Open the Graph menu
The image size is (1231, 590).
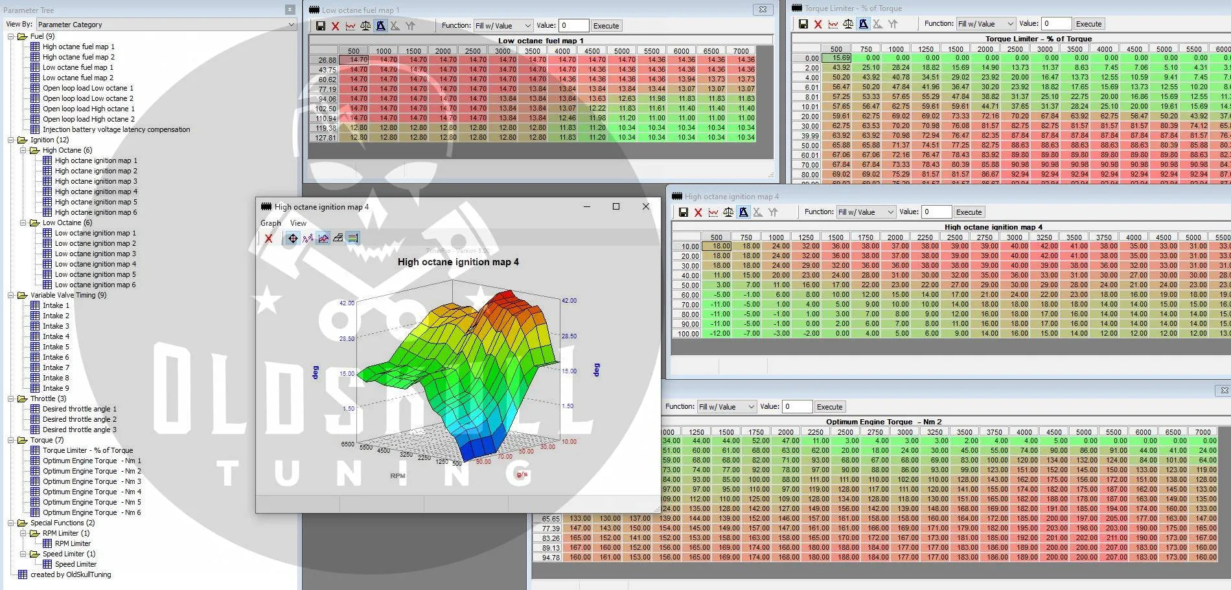tap(271, 223)
